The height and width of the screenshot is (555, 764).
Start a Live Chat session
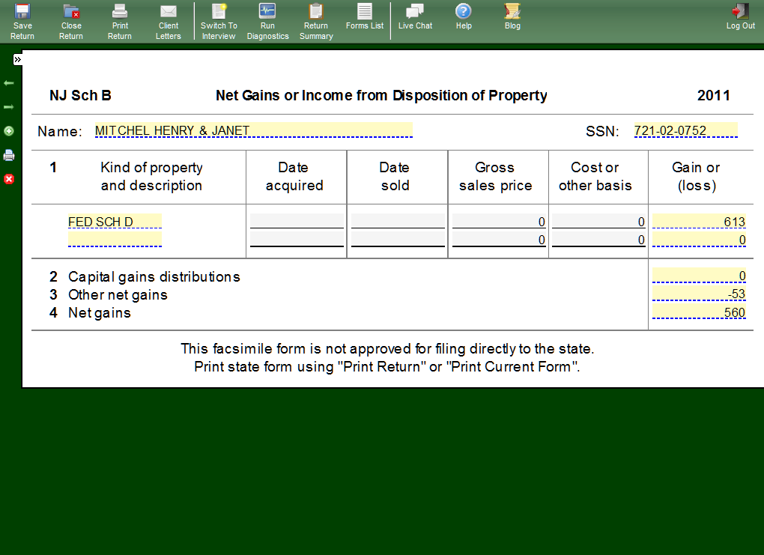tap(415, 16)
